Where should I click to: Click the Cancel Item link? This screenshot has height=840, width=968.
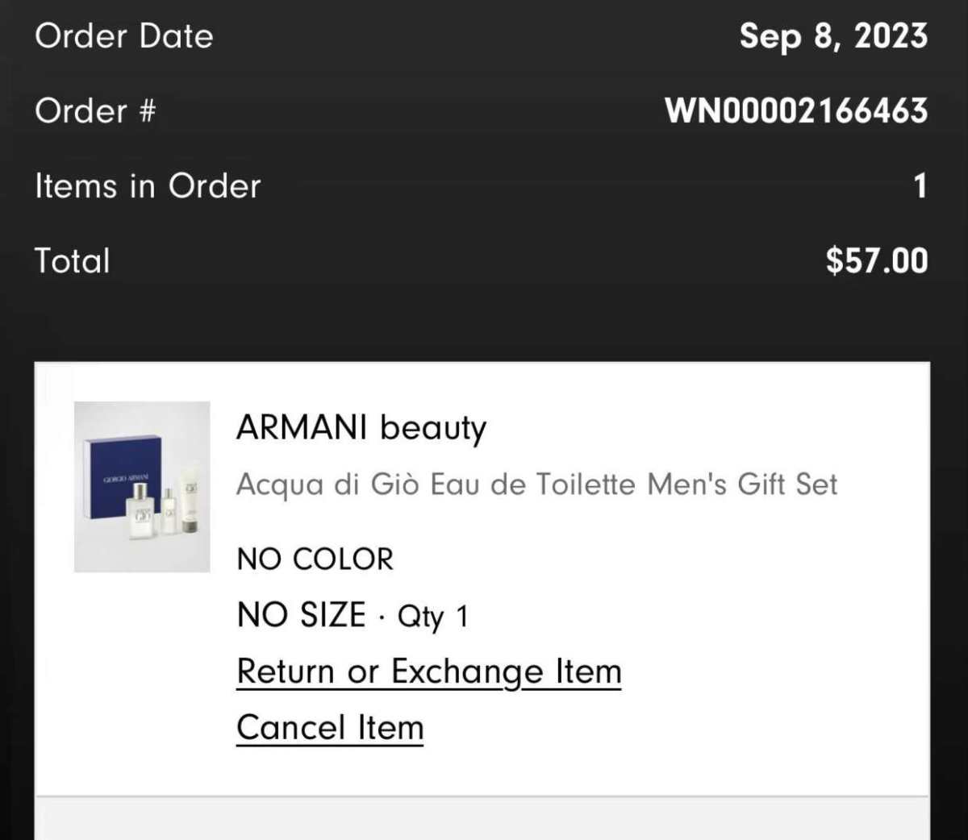(x=329, y=727)
